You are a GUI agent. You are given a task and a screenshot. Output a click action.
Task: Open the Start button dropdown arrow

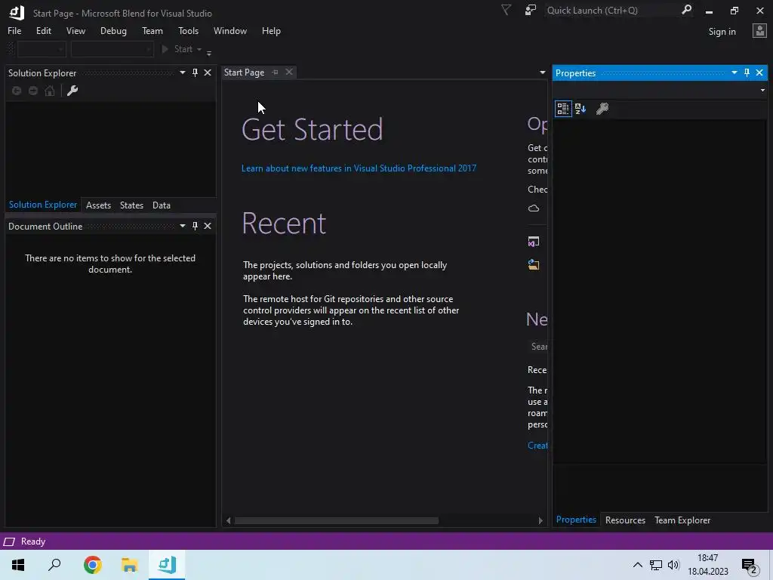coord(199,49)
